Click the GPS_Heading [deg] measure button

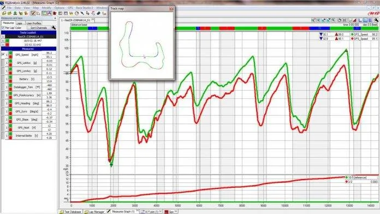tap(27, 103)
